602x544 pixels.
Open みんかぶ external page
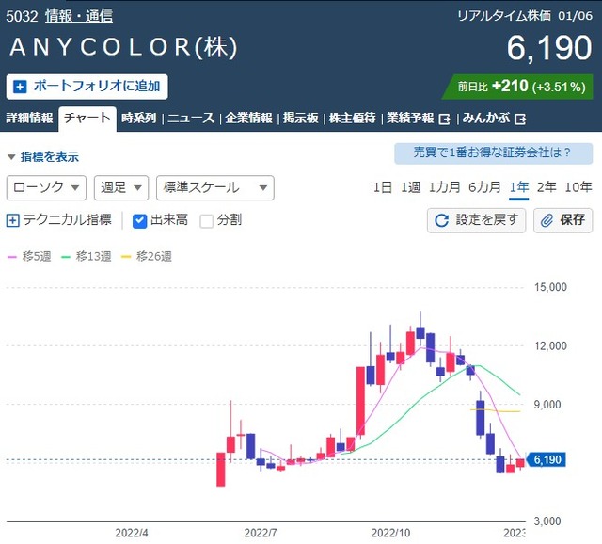[494, 119]
